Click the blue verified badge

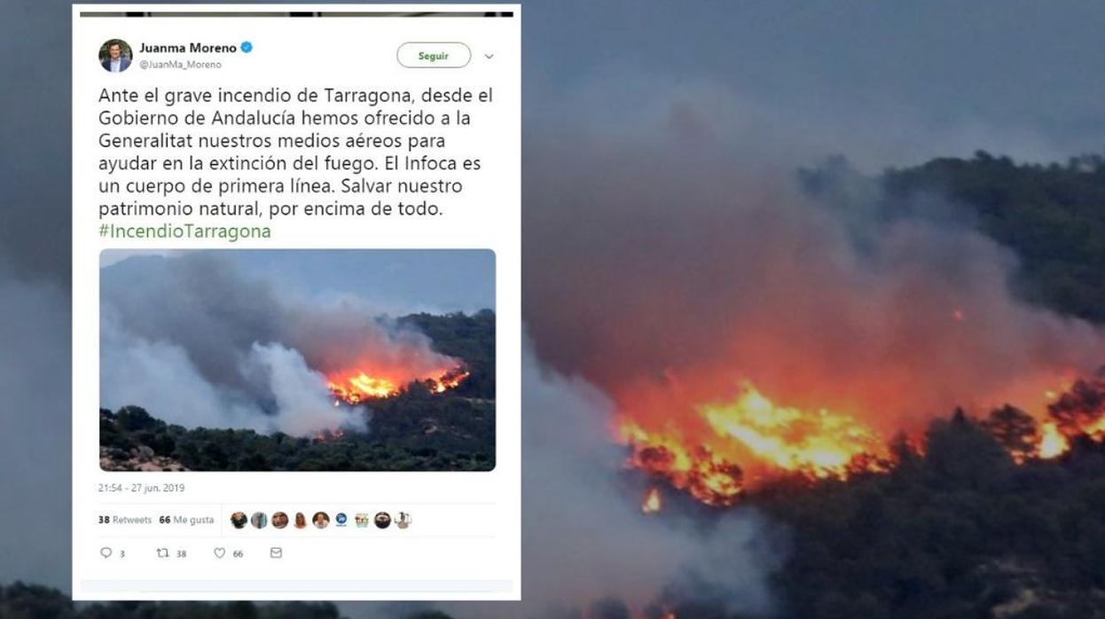[247, 48]
